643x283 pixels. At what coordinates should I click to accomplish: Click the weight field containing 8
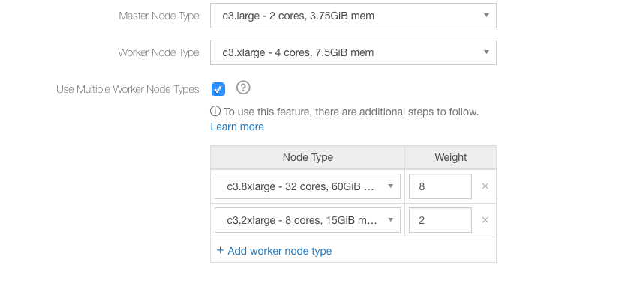pos(440,186)
